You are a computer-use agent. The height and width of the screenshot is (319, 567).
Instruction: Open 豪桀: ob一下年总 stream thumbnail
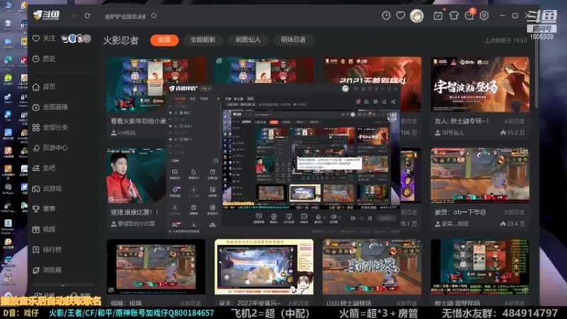(x=480, y=175)
